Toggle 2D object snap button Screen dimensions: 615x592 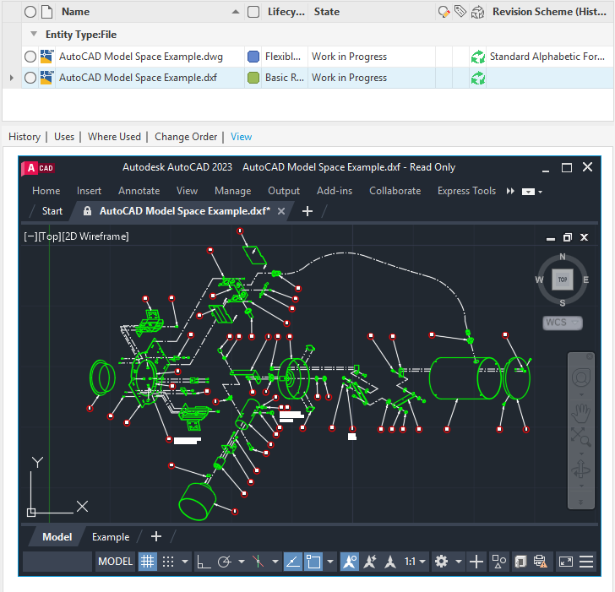point(313,562)
